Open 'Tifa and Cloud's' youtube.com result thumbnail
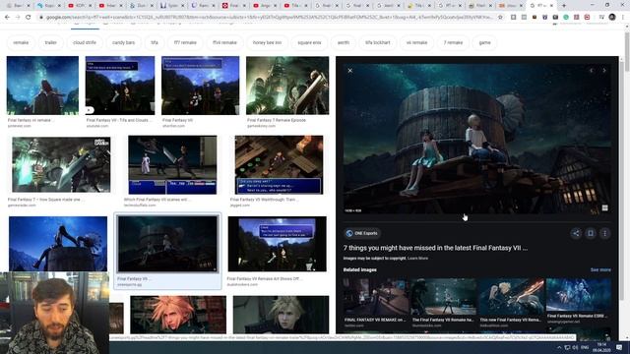The image size is (630, 354). tap(120, 86)
